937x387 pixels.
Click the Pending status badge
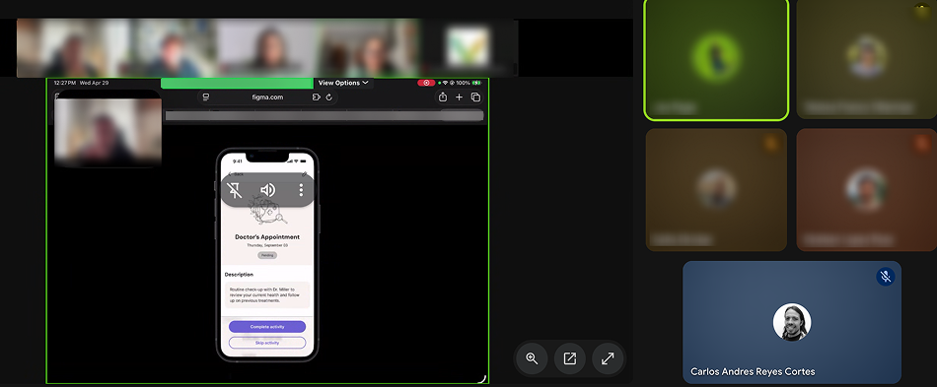[267, 255]
